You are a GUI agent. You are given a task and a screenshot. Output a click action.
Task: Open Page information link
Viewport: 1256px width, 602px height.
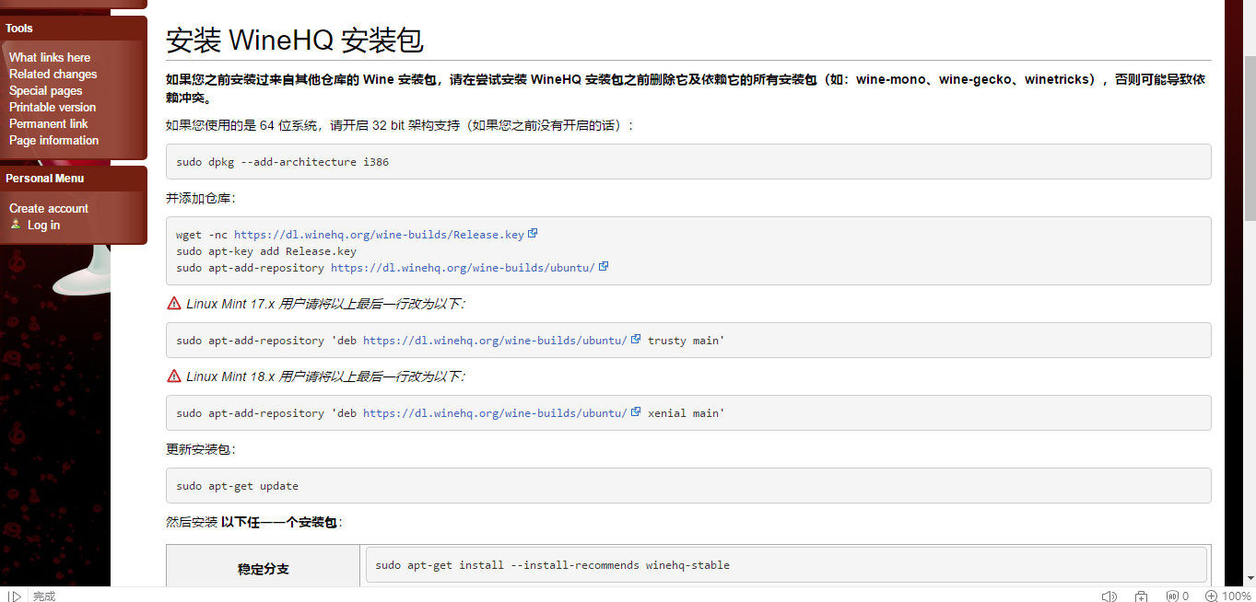click(53, 140)
